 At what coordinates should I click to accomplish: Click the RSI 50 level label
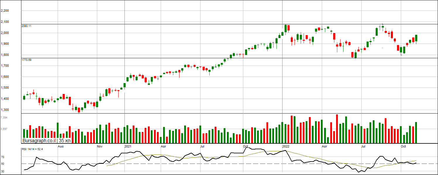pyautogui.click(x=2, y=164)
